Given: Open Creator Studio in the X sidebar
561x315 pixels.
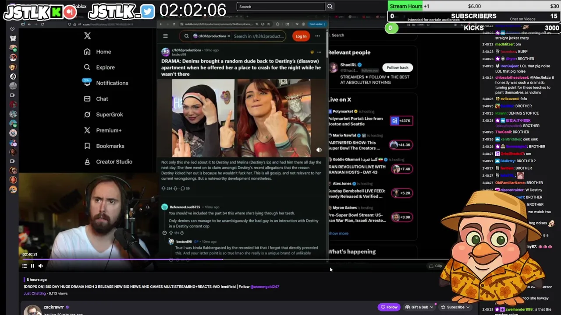Looking at the screenshot, I should coord(108,162).
